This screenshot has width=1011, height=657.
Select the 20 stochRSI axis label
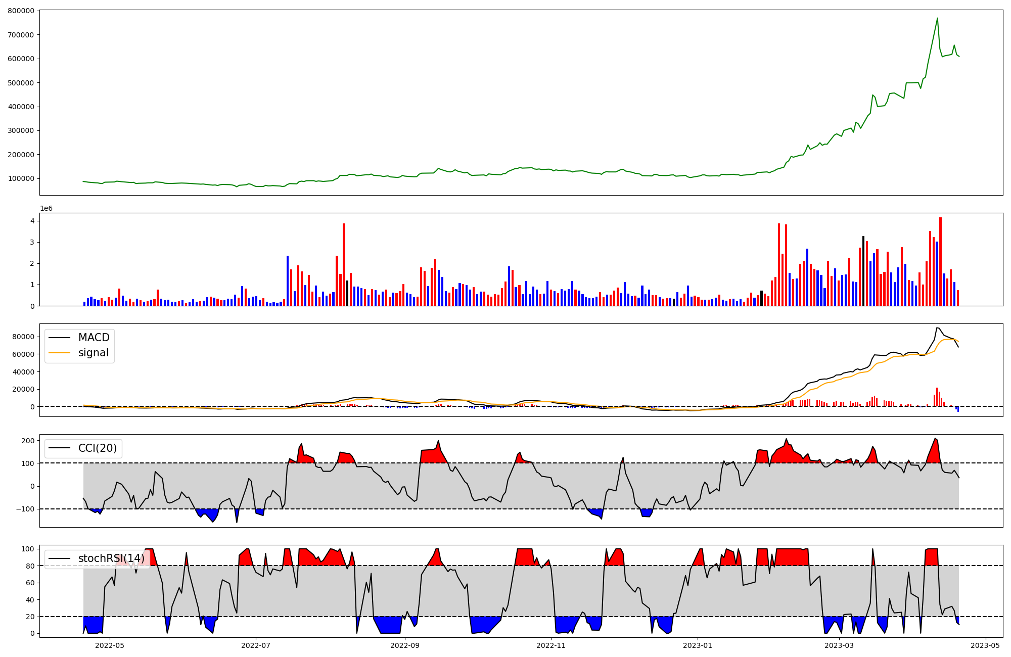(x=30, y=617)
